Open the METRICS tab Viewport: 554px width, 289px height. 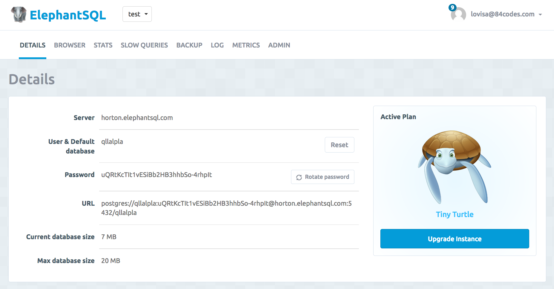point(246,45)
